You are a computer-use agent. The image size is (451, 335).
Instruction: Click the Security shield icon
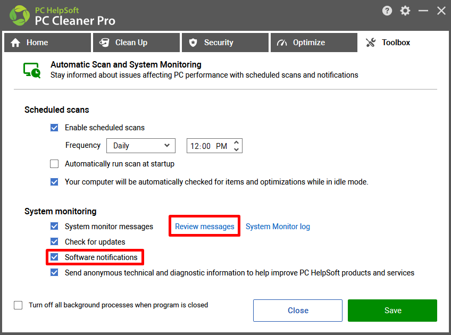[193, 43]
